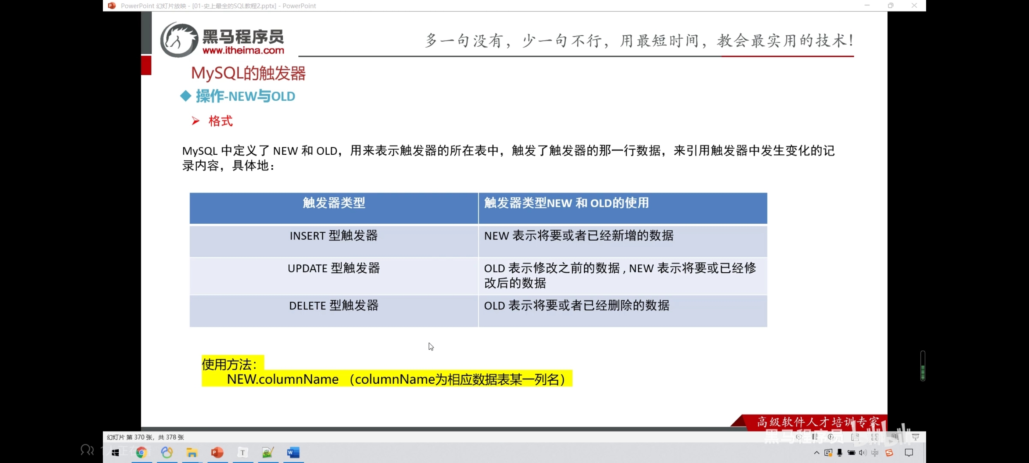Open File Explorer from the taskbar

[x=192, y=453]
